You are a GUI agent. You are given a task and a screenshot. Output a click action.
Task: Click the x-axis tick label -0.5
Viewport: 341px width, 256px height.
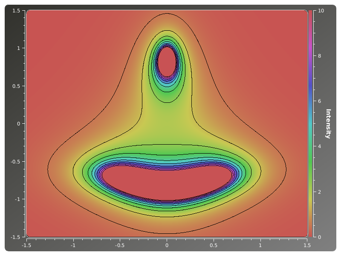[x=119, y=245]
